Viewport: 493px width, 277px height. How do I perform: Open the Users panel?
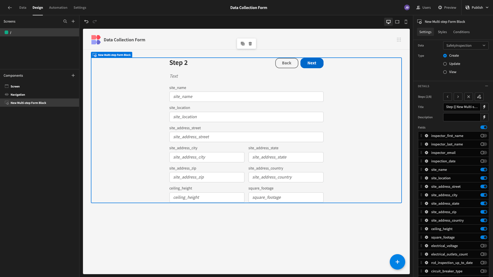pos(423,8)
